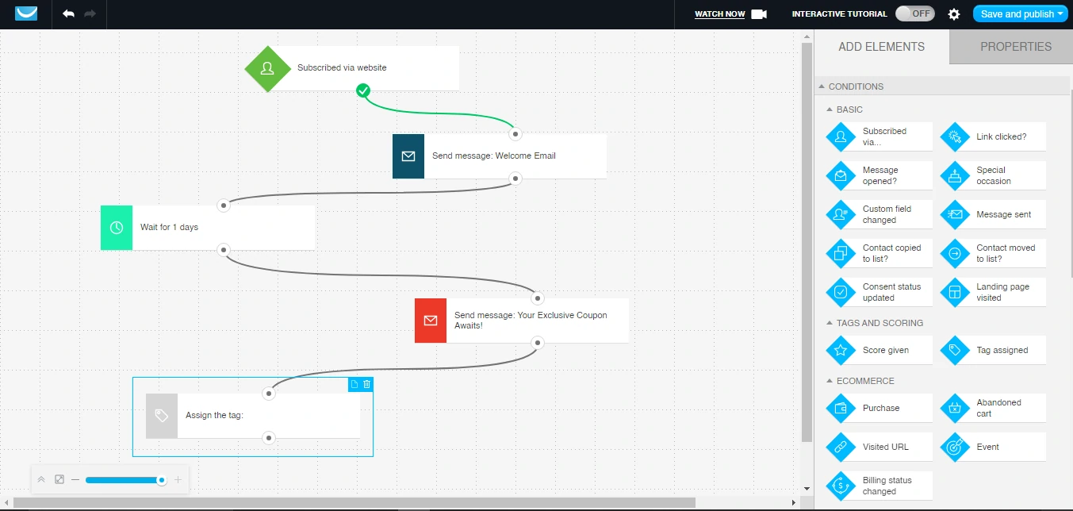
Task: Select the Wait for 1 days node
Action: coord(208,228)
